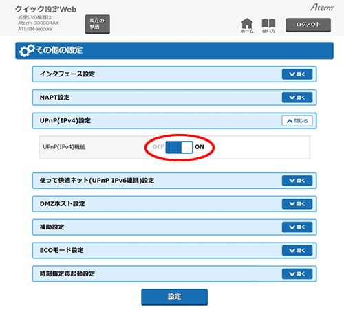This screenshot has height=314, width=344.
Task: Click the DMZホスト設定 heading text
Action: point(63,203)
